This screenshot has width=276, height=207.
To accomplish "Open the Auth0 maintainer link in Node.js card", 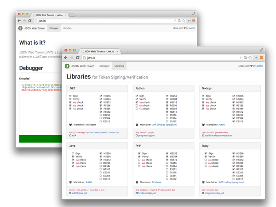I will click(222, 125).
